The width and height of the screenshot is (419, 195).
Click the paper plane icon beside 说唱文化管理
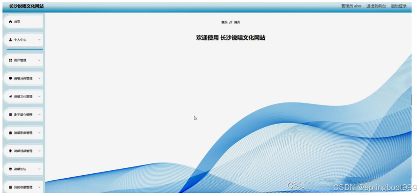click(x=10, y=97)
